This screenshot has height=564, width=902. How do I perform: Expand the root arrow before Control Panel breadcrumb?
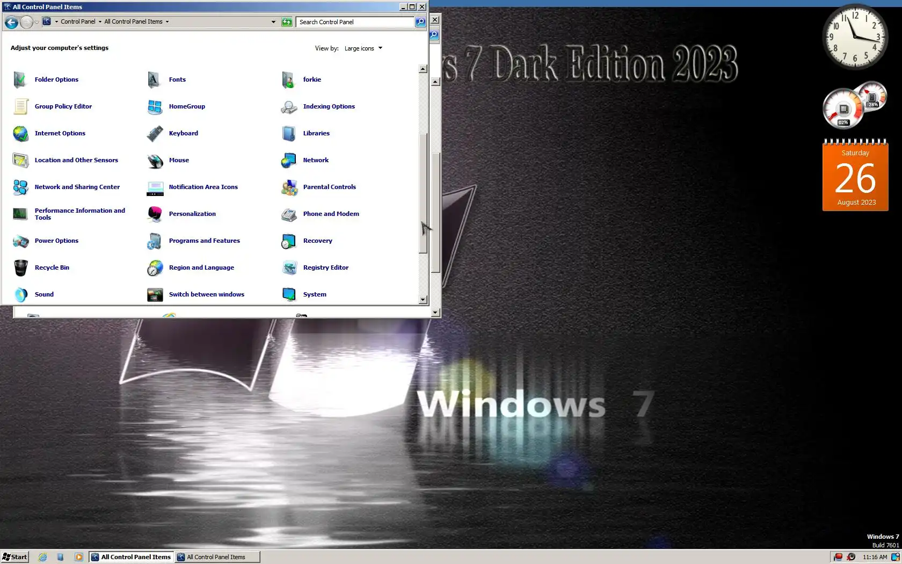pos(56,22)
